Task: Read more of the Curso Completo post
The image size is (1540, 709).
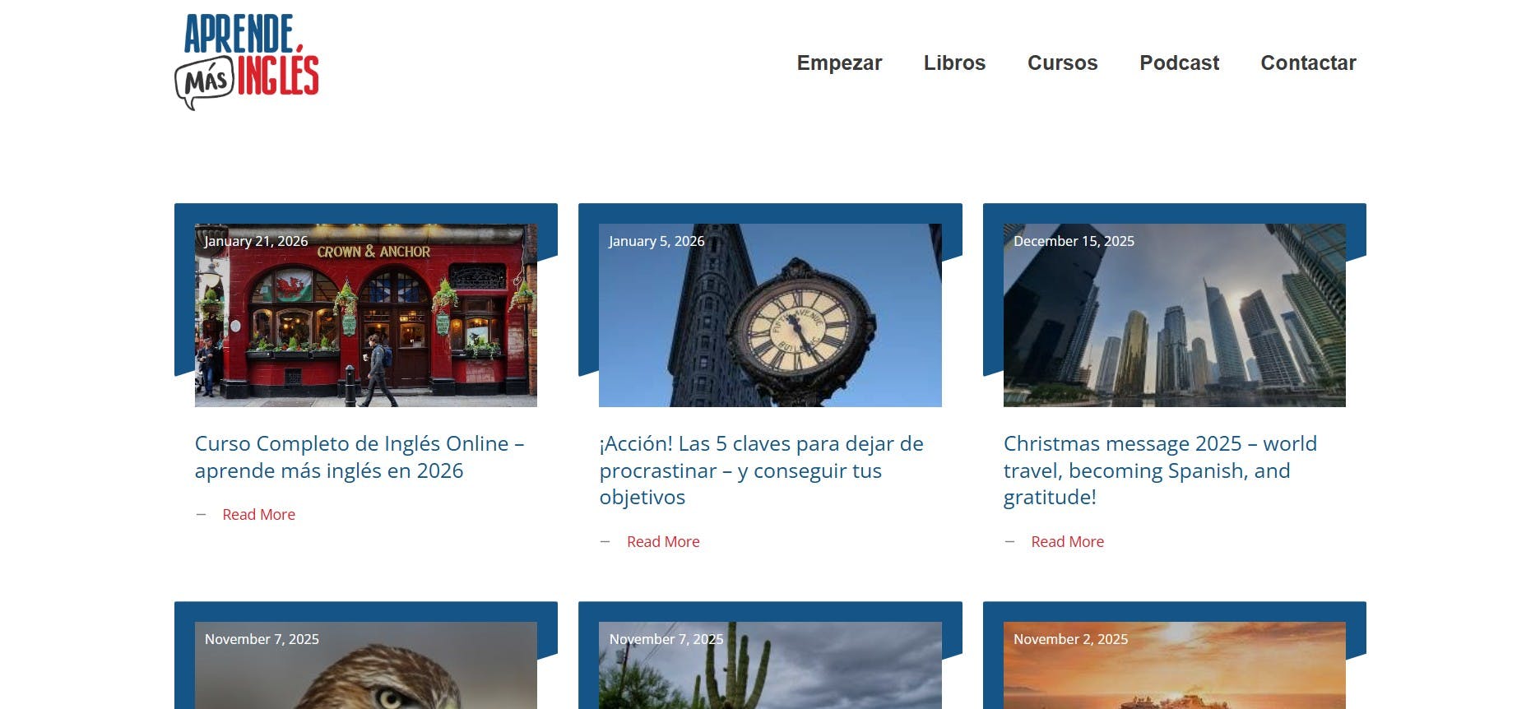Action: [258, 514]
